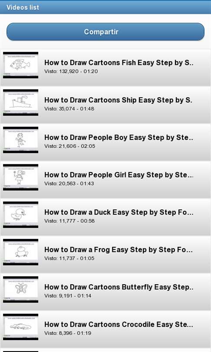This screenshot has width=211, height=352.
Task: Open the duck drawing thumbnail
Action: tap(21, 215)
